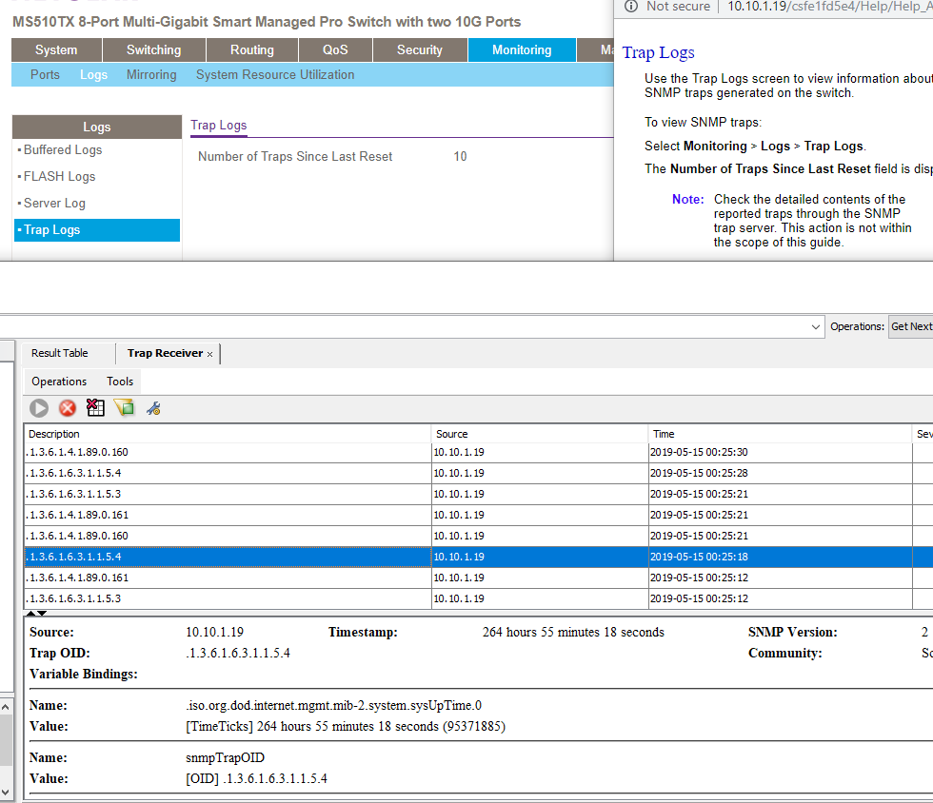
Task: Expand the OID address dropdown arrow
Action: click(815, 326)
